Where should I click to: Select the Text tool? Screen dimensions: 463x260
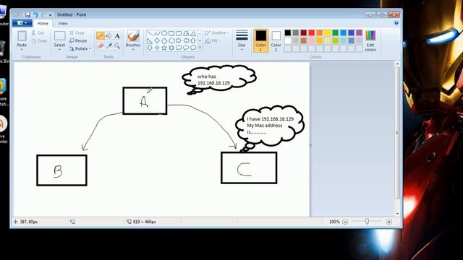coord(117,36)
